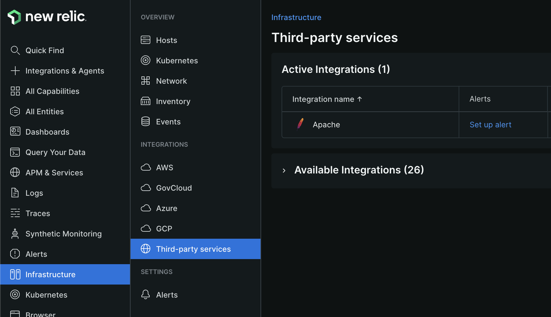Click the GCP cloud icon
This screenshot has width=551, height=317.
point(146,229)
